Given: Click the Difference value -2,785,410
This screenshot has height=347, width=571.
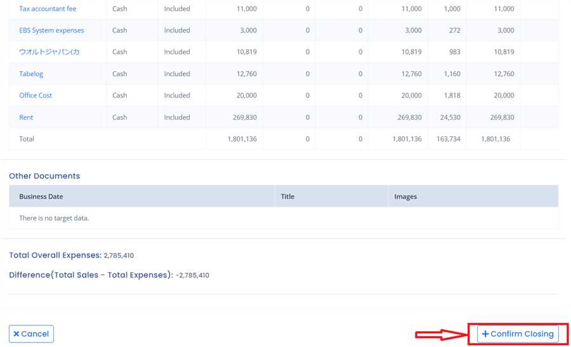Looking at the screenshot, I should point(192,275).
